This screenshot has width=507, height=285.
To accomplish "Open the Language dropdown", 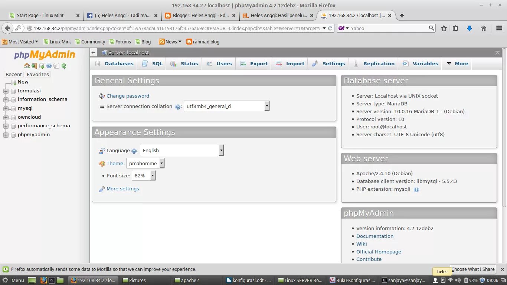I will [182, 150].
